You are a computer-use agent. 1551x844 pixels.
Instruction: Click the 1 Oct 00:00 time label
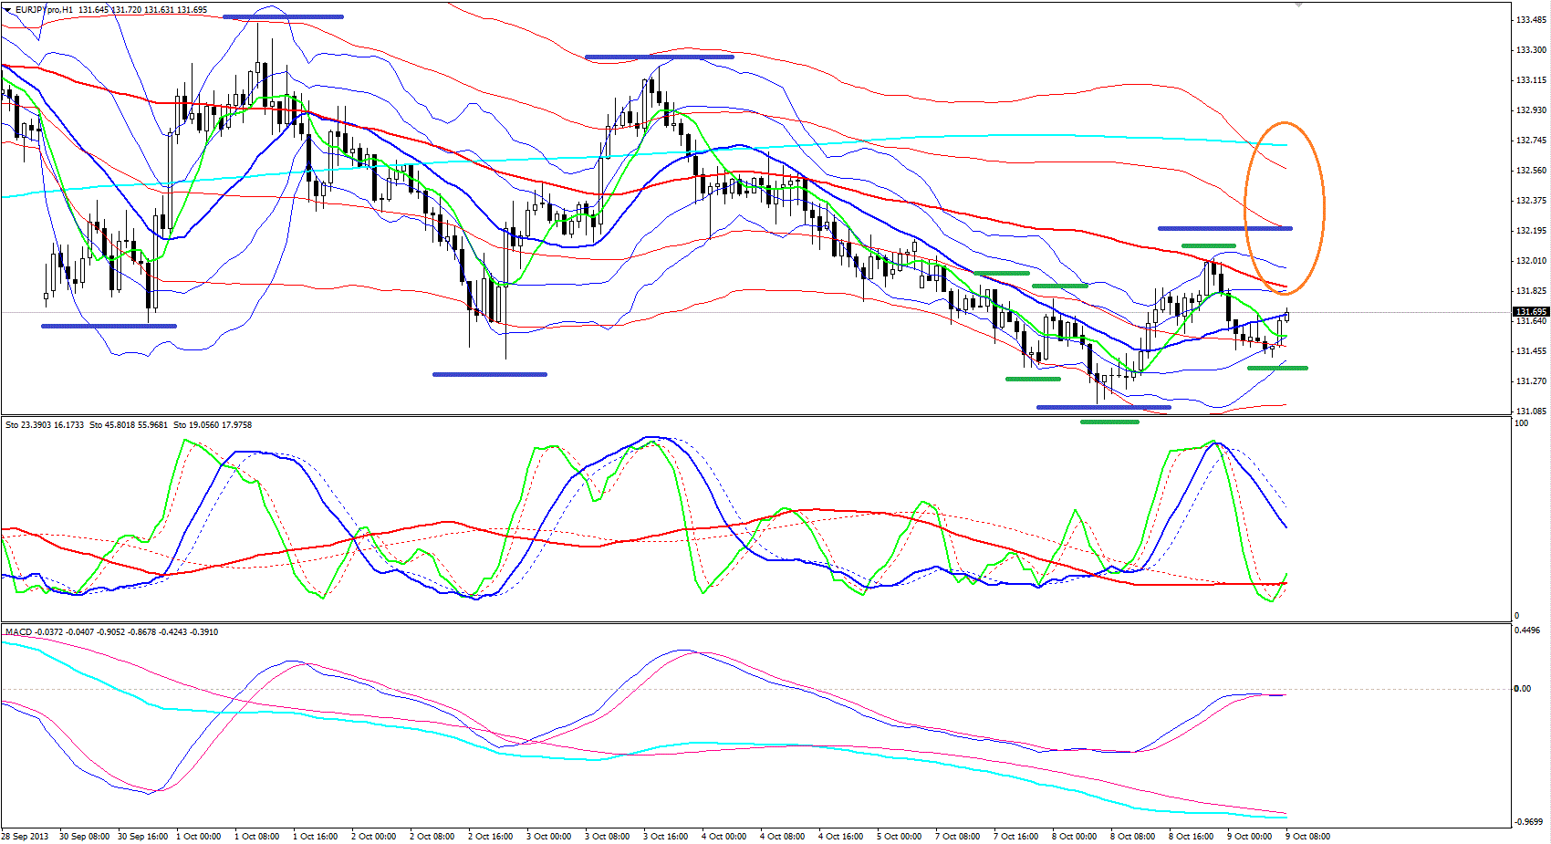[x=198, y=837]
